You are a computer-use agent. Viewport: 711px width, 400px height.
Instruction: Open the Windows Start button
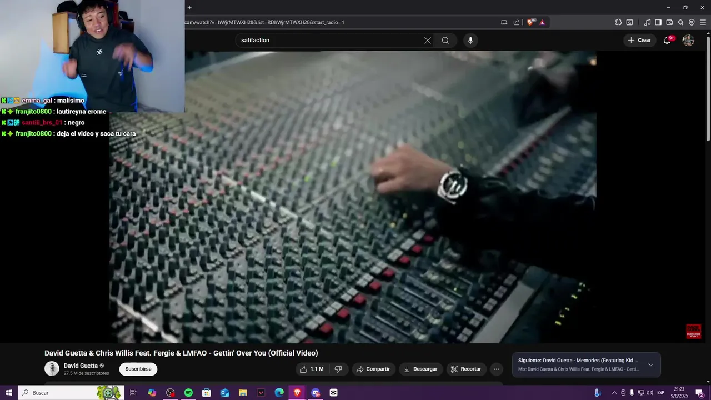tap(8, 392)
